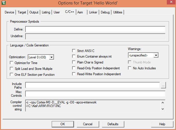
Task: Open the Linker tab
Action: click(x=93, y=12)
